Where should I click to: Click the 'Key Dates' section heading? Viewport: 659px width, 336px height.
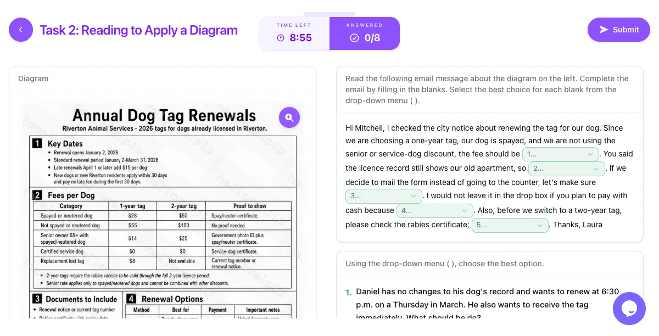pos(65,144)
